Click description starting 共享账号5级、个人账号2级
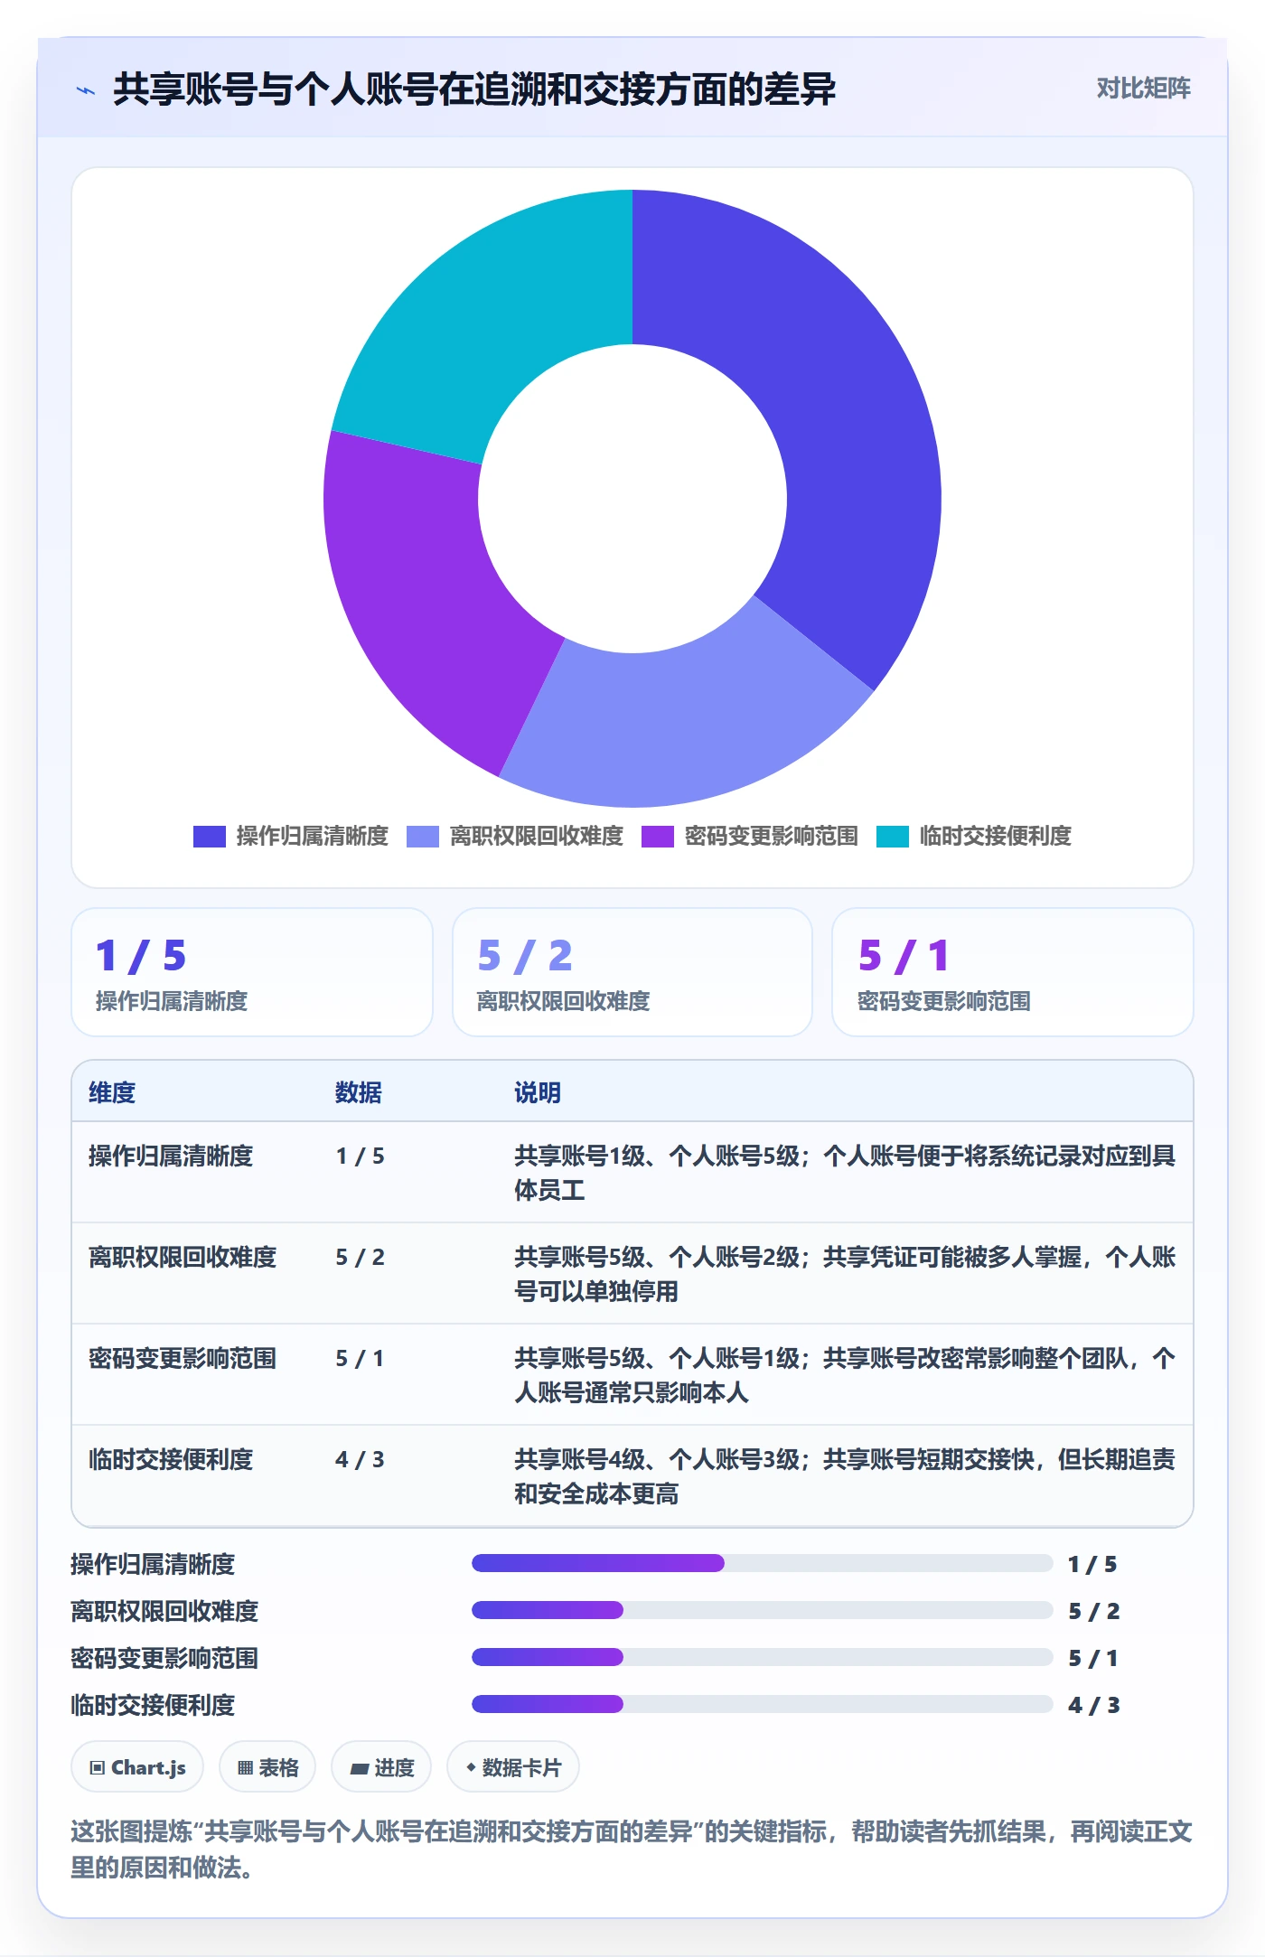Image resolution: width=1265 pixels, height=1957 pixels. click(845, 1274)
